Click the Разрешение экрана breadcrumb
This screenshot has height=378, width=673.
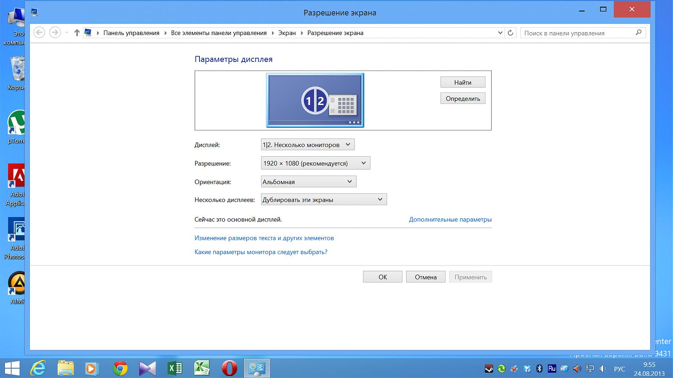335,33
